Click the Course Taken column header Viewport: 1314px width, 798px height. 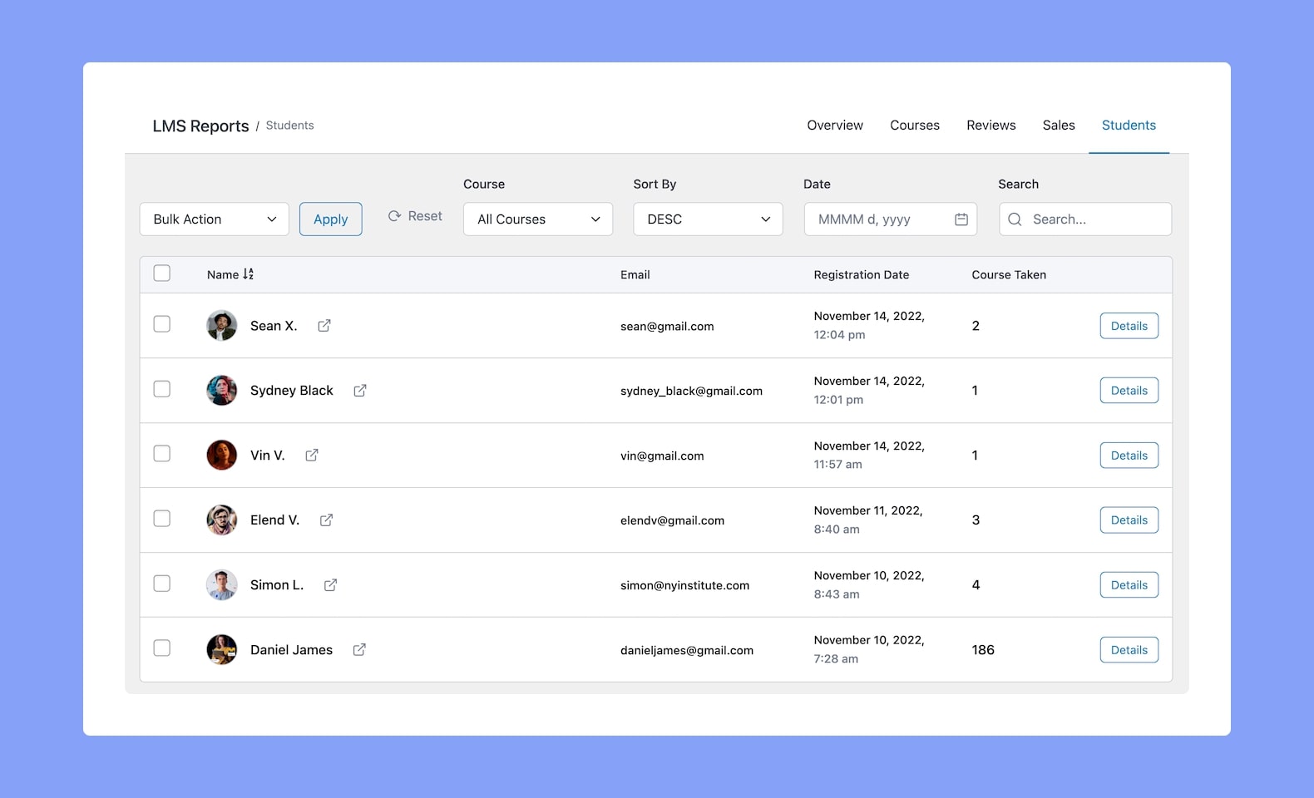1009,274
